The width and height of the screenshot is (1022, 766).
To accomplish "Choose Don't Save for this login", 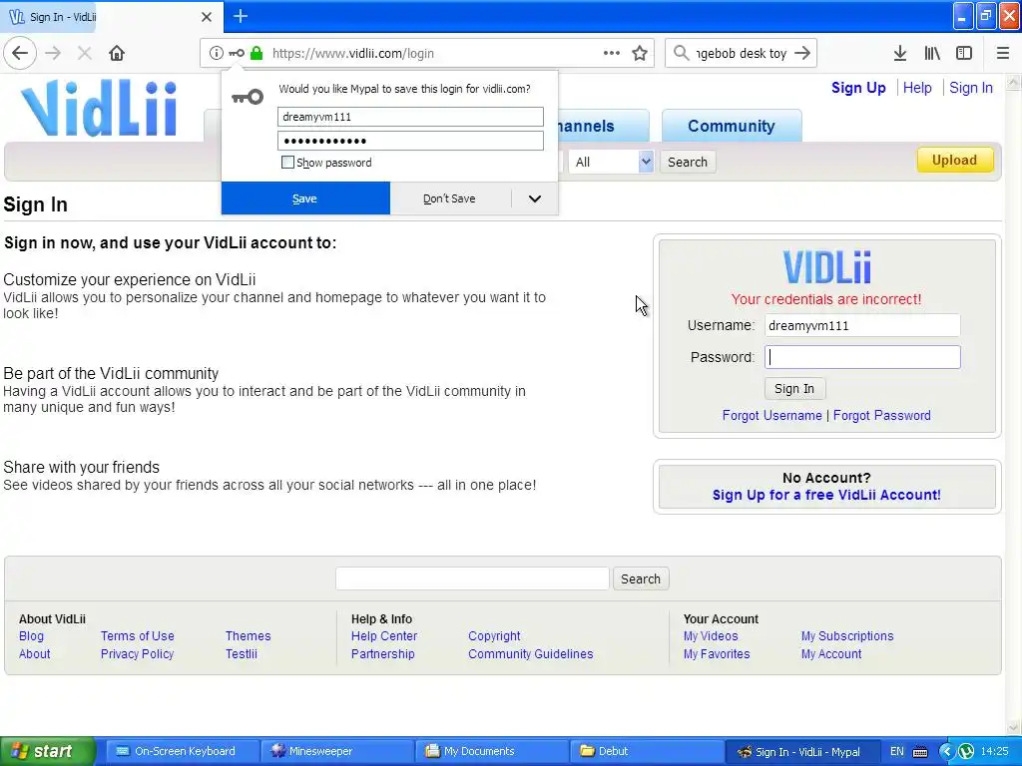I will click(x=449, y=198).
